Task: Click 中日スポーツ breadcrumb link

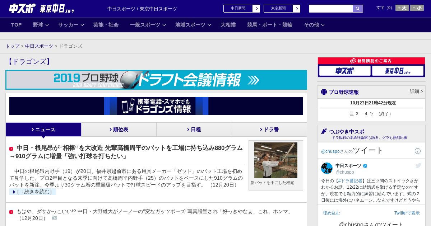Action: click(x=39, y=46)
